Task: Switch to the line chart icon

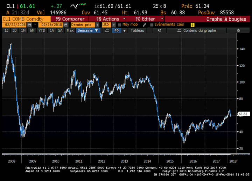Action: (107, 31)
